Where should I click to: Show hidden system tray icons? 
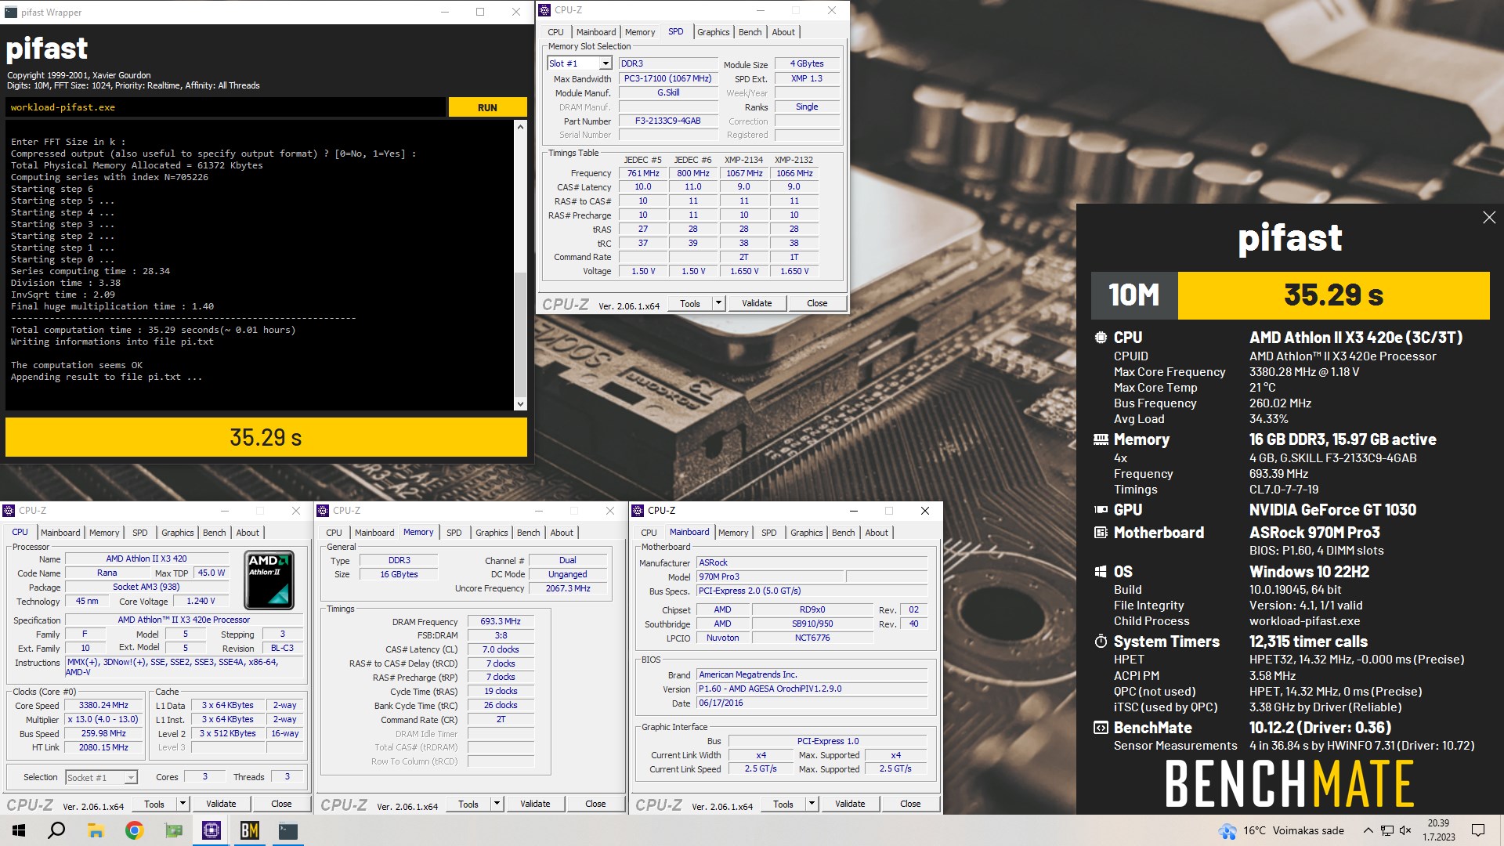click(1368, 830)
